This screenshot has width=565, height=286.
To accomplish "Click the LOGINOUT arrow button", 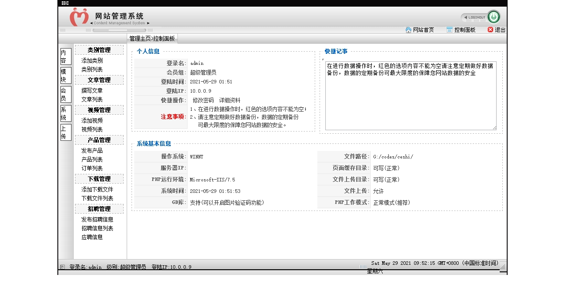I will coord(474,18).
